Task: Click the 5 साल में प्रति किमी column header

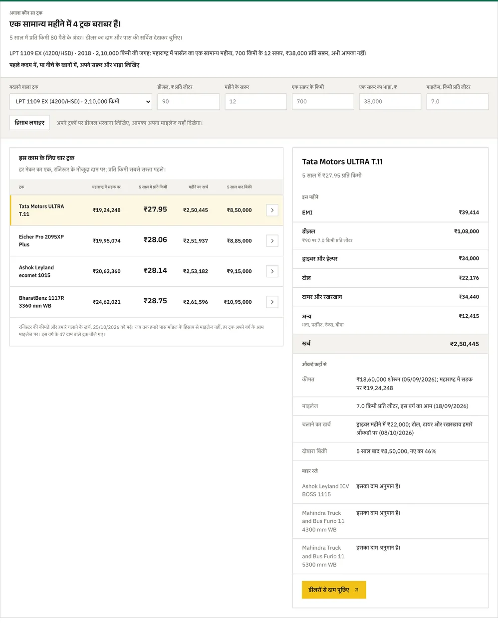Action: point(153,187)
